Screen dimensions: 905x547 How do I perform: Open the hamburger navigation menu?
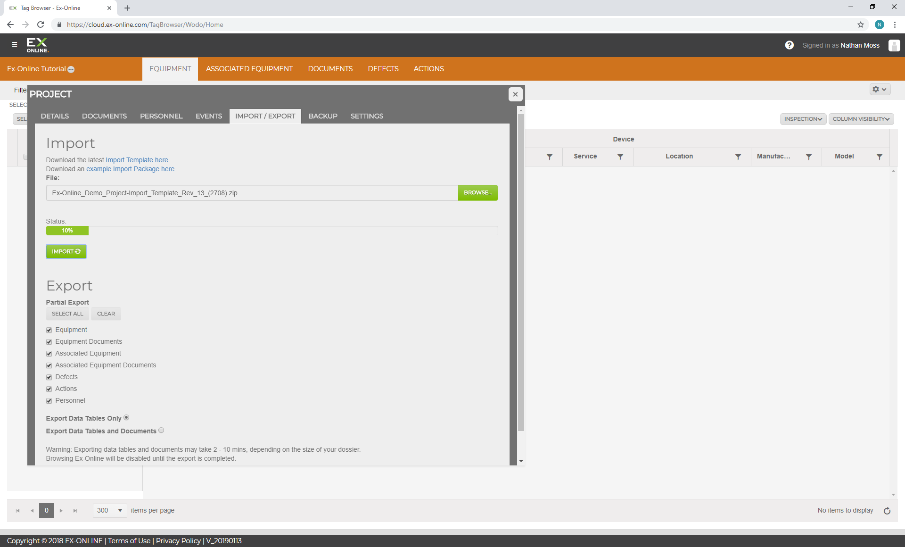(15, 44)
